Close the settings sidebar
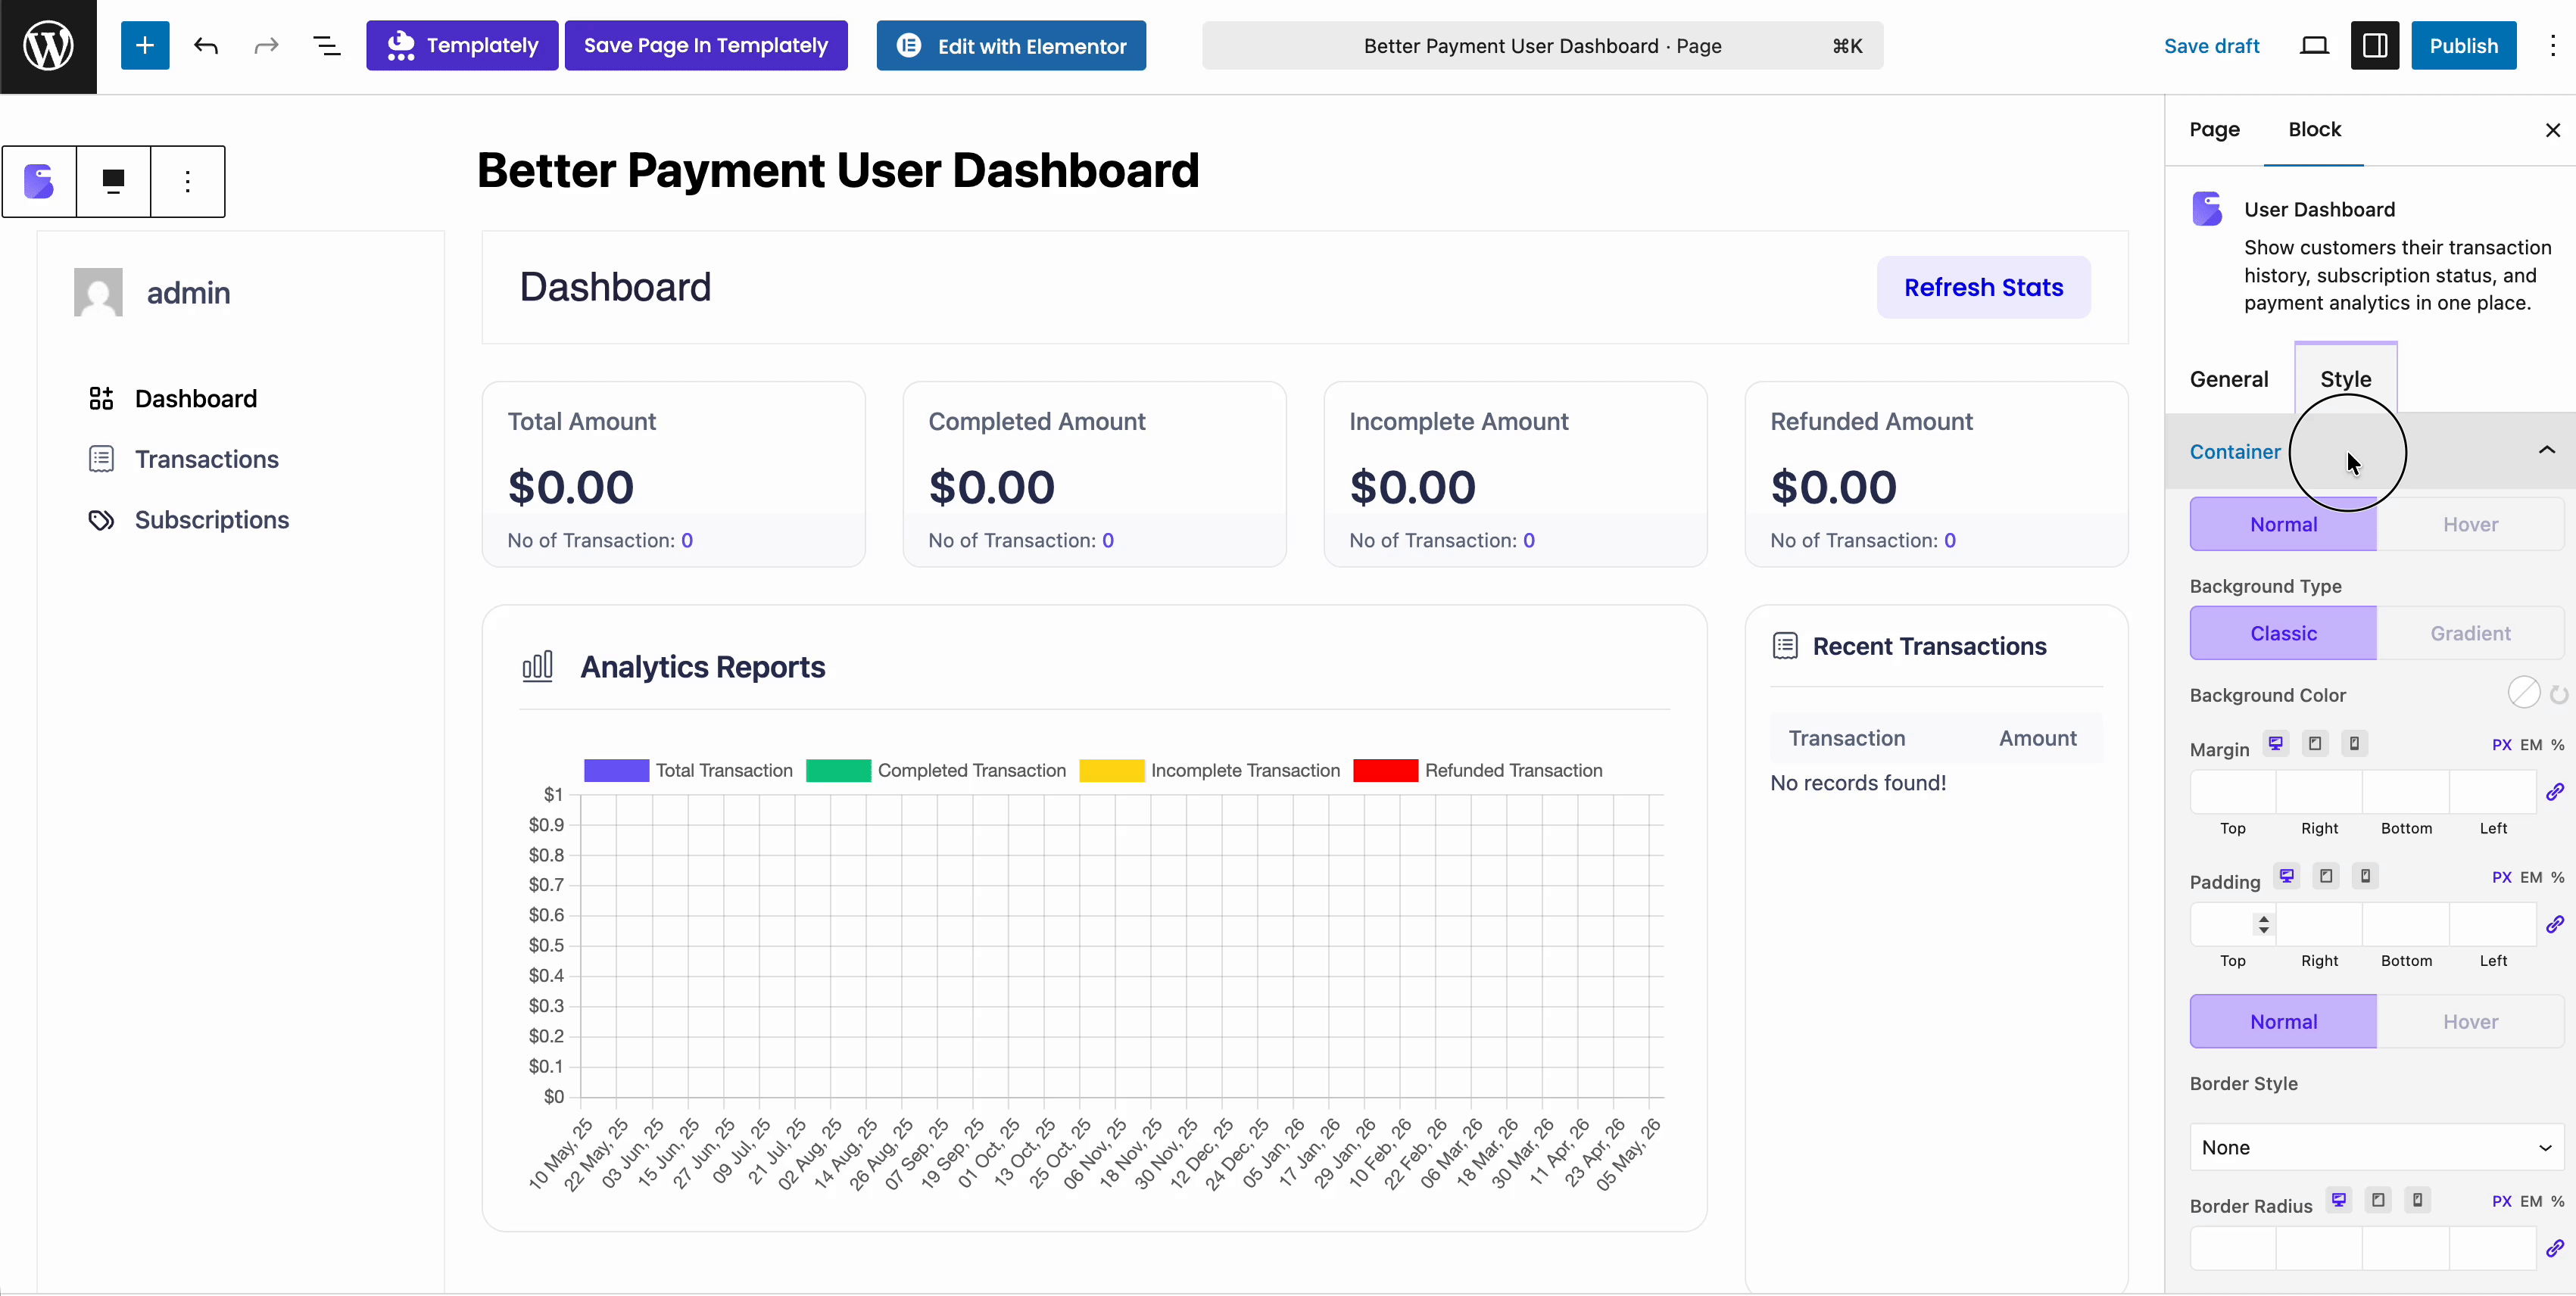This screenshot has height=1296, width=2576. coord(2552,130)
